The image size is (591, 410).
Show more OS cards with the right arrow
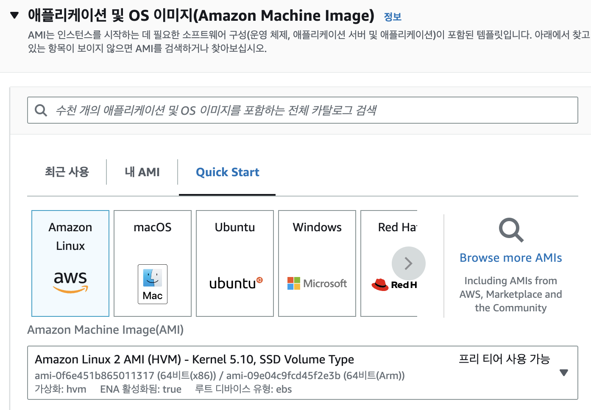click(409, 263)
